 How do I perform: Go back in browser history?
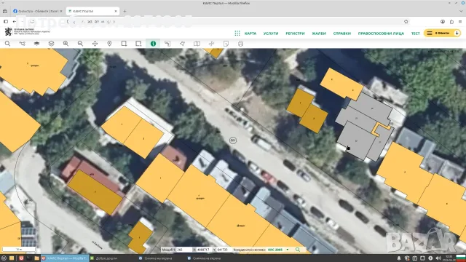14,21
